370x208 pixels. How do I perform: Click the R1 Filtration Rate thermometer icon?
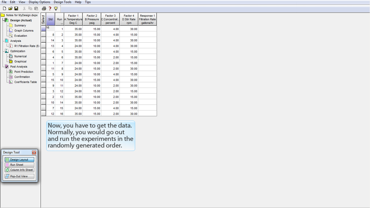(x=11, y=46)
